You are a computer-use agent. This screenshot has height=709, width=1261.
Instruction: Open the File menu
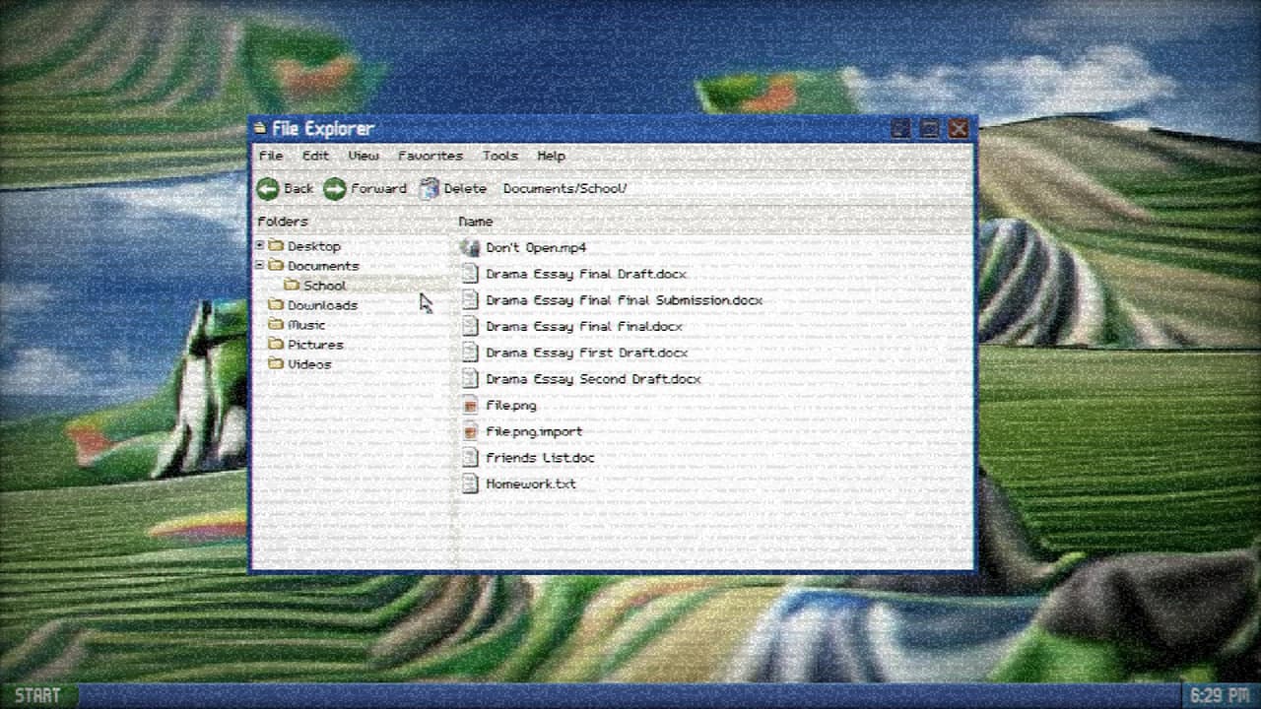click(270, 156)
